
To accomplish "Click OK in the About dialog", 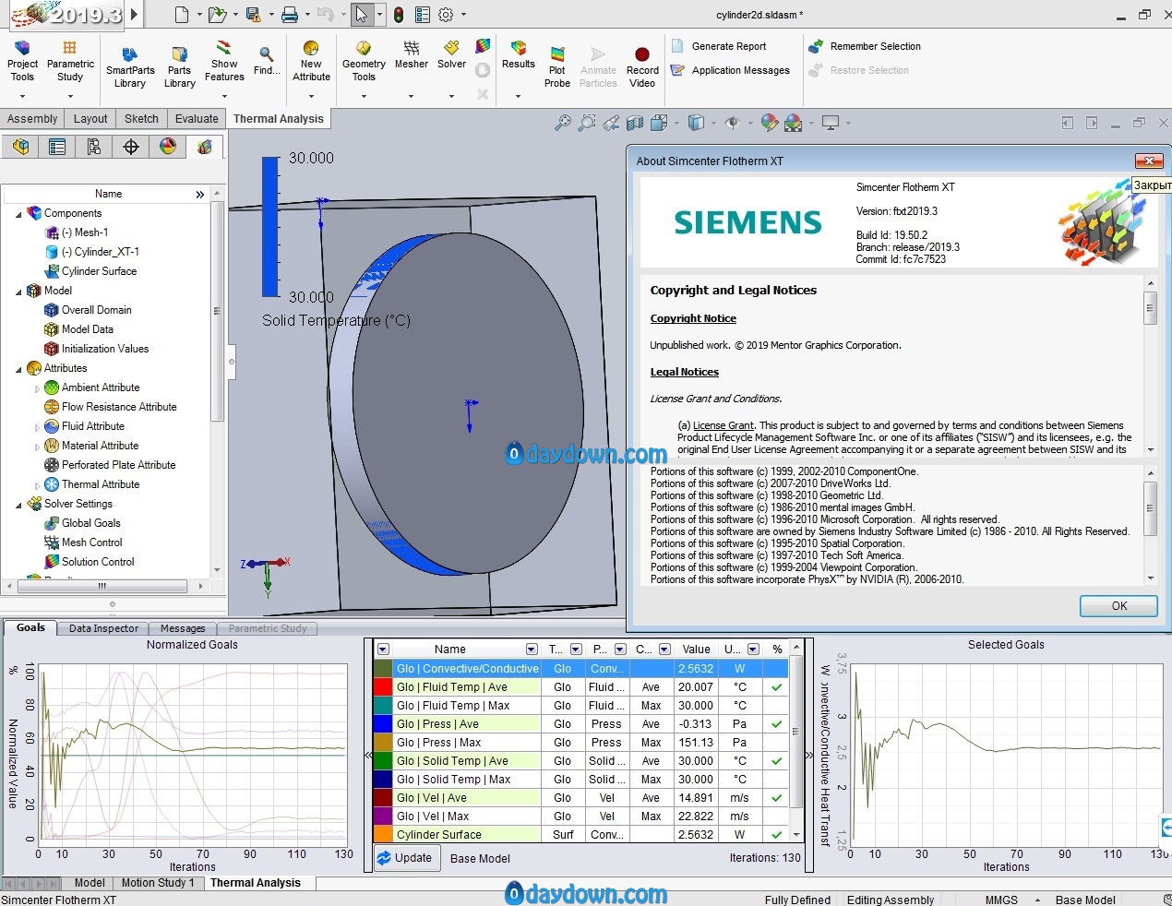I will (1118, 606).
